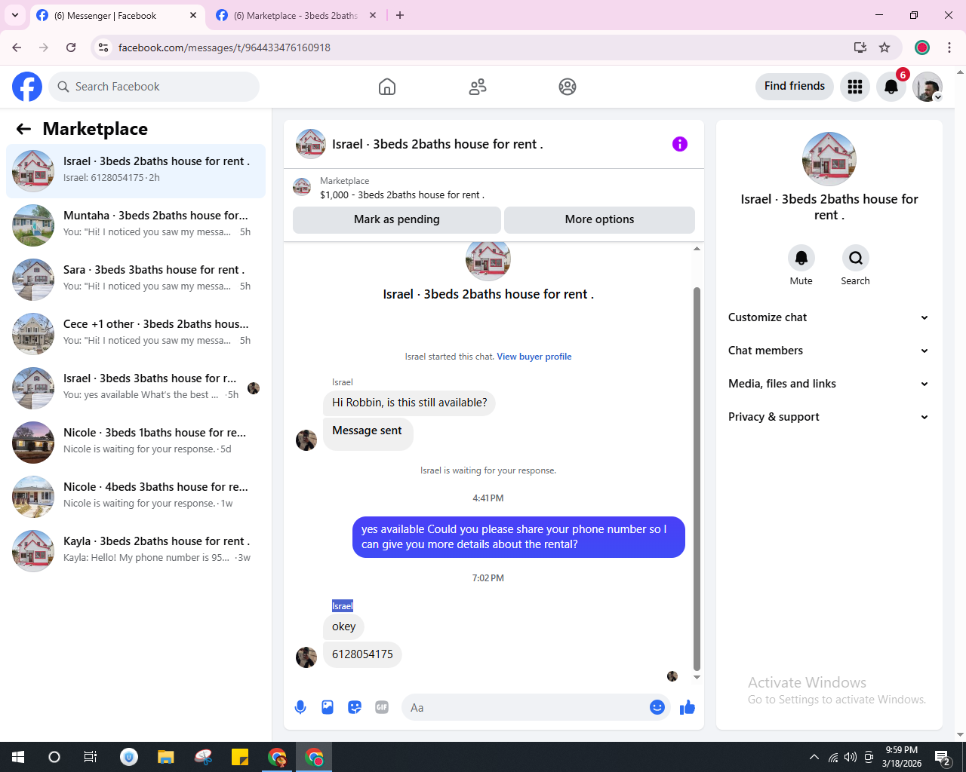Expand Customize chat section
The height and width of the screenshot is (772, 966).
[x=829, y=317]
